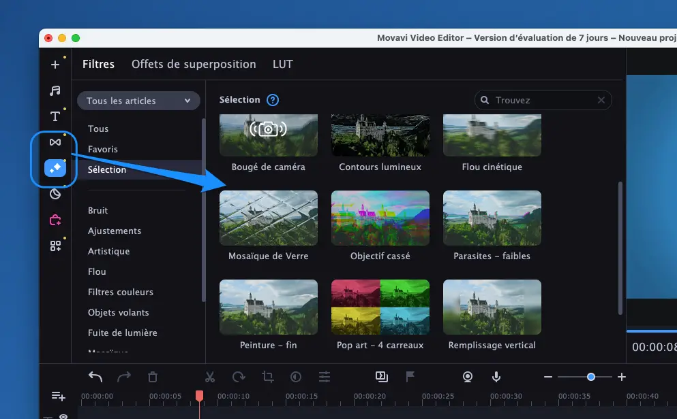
Task: Click the filter grid vertical scrollbar
Action: point(620,248)
